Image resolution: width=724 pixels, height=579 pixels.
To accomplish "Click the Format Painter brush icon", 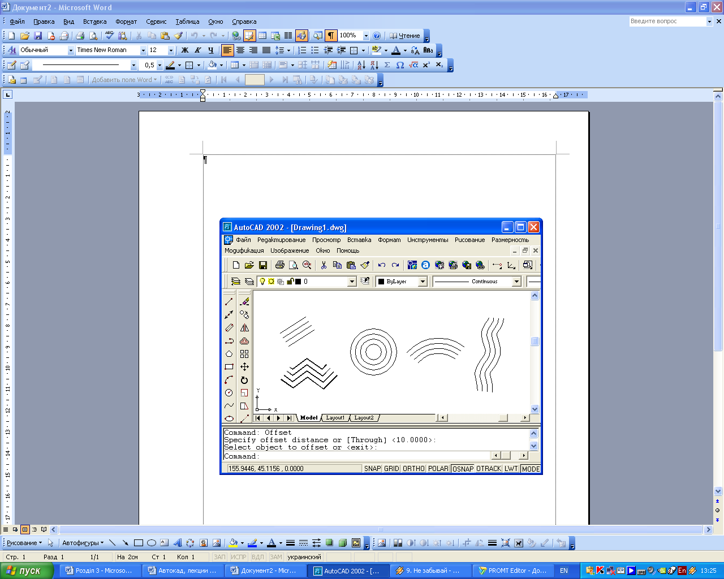I will tap(178, 36).
